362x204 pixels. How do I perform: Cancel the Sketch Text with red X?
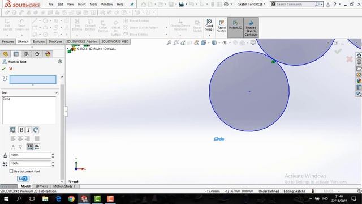pyautogui.click(x=11, y=69)
